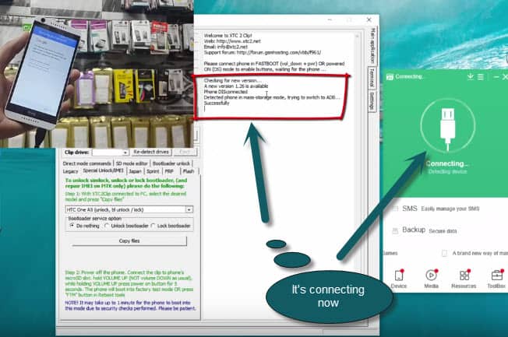508x337 pixels.
Task: Open the hamburger menu in assistant header
Action: (x=481, y=77)
